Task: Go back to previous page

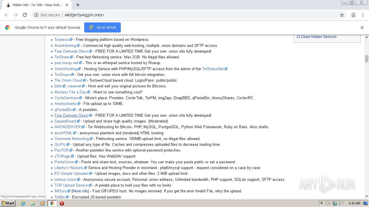Action: tap(6, 15)
